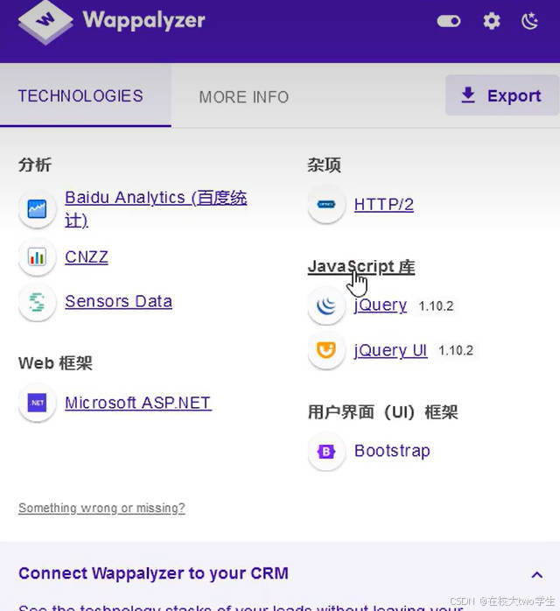Click the jQuery swirl logo icon

tap(326, 305)
